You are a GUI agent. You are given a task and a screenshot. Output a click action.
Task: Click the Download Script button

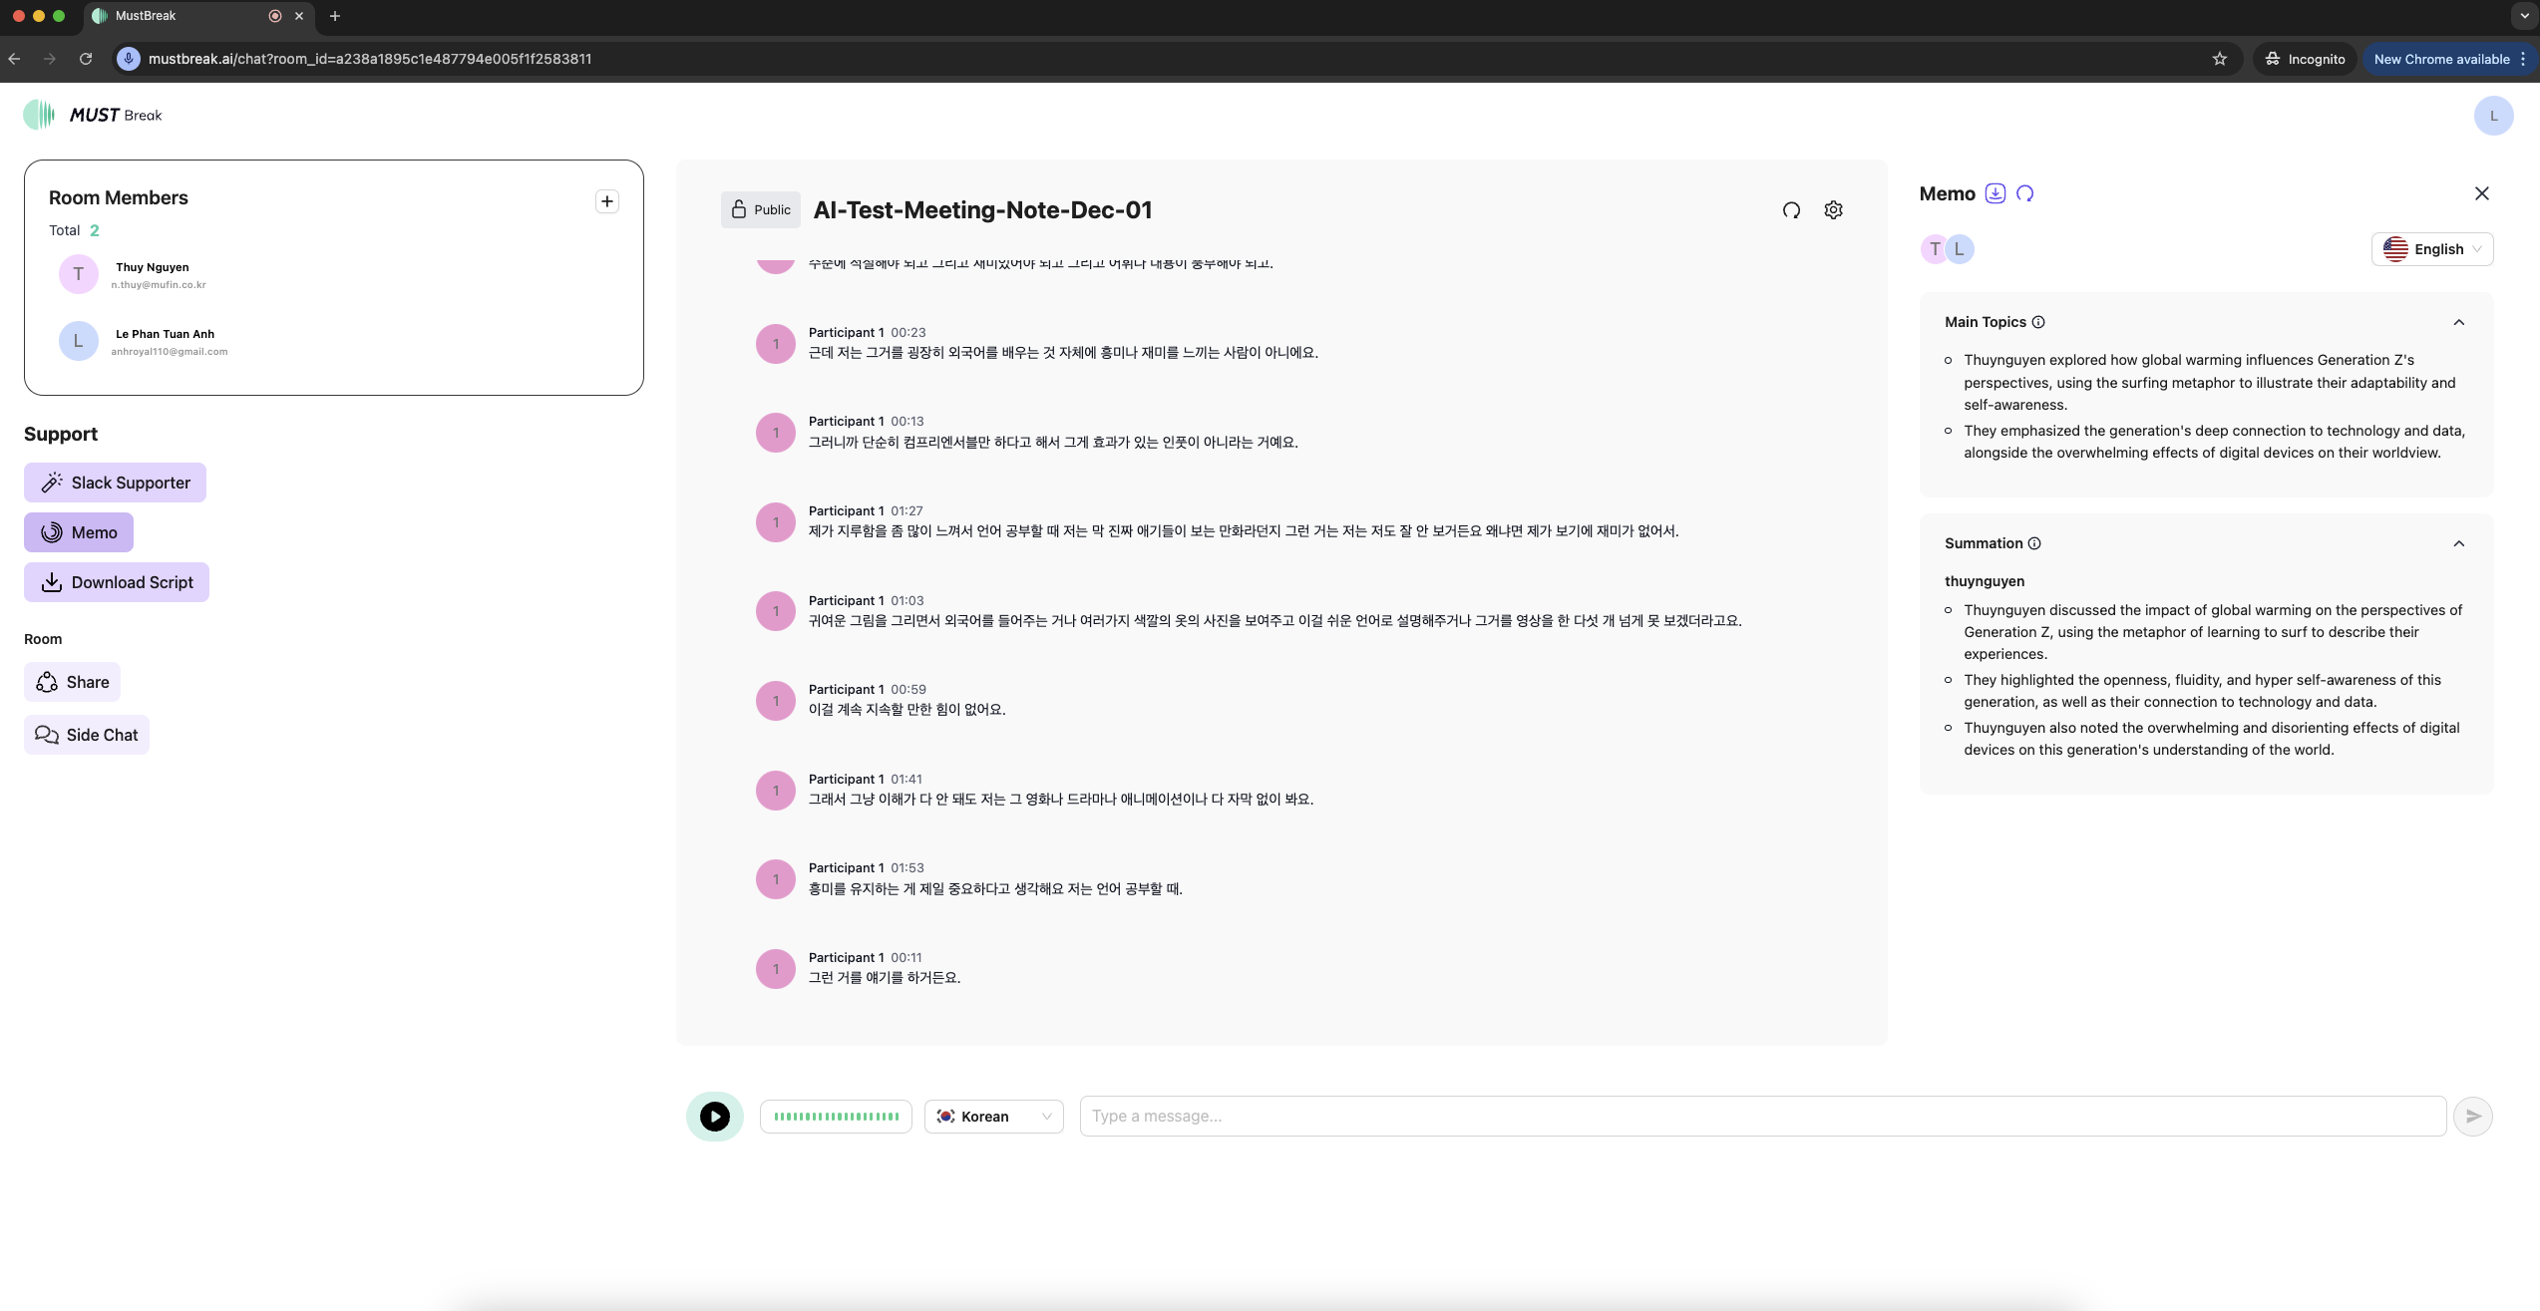pos(117,582)
